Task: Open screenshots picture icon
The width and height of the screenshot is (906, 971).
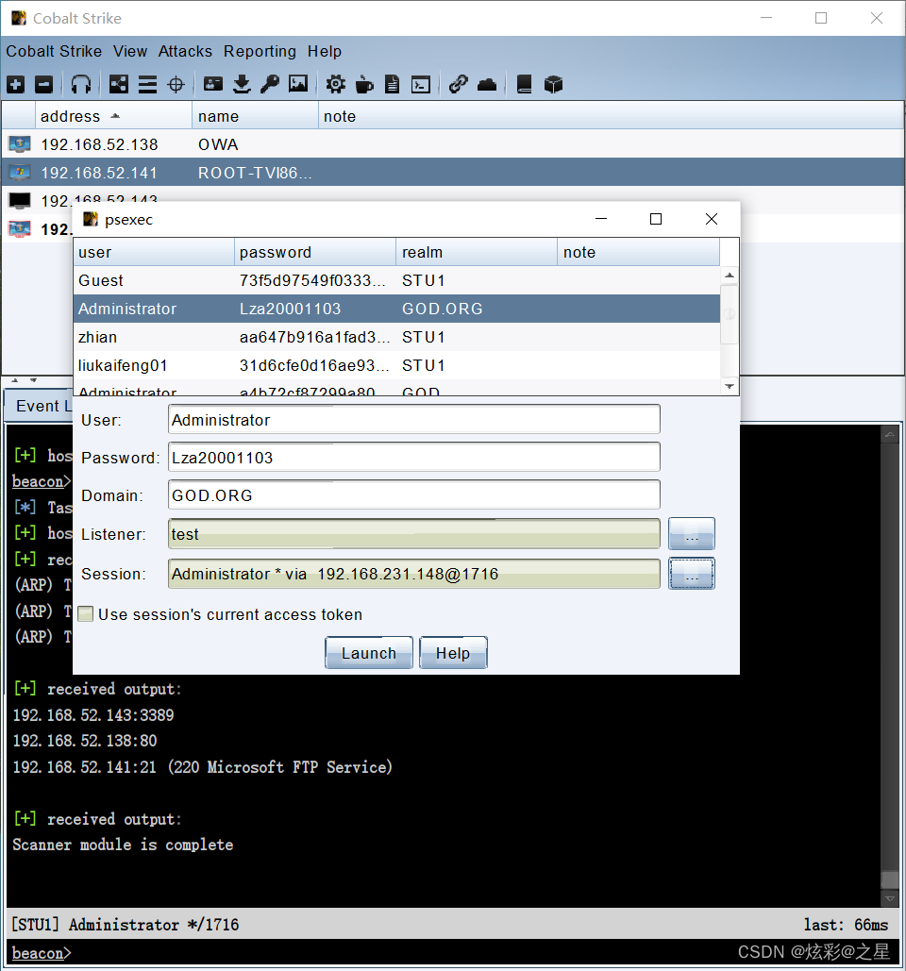Action: click(x=298, y=84)
